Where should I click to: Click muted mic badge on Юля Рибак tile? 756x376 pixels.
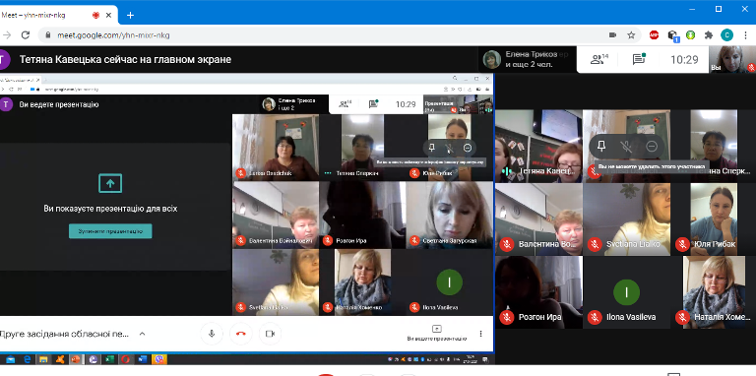click(682, 244)
